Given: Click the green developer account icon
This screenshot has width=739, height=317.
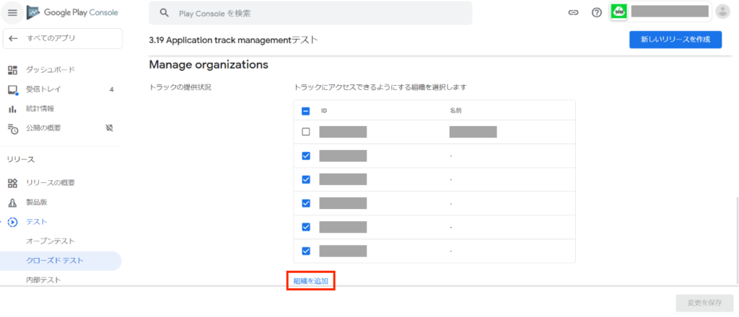Looking at the screenshot, I should [618, 12].
